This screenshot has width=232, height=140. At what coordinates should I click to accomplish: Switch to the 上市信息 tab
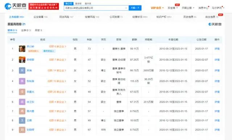coord(16,17)
